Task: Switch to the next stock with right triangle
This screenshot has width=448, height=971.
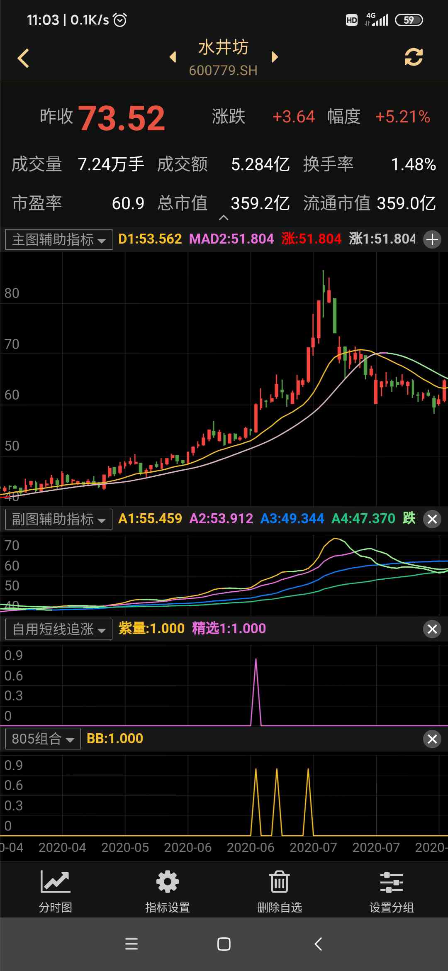Action: 274,57
